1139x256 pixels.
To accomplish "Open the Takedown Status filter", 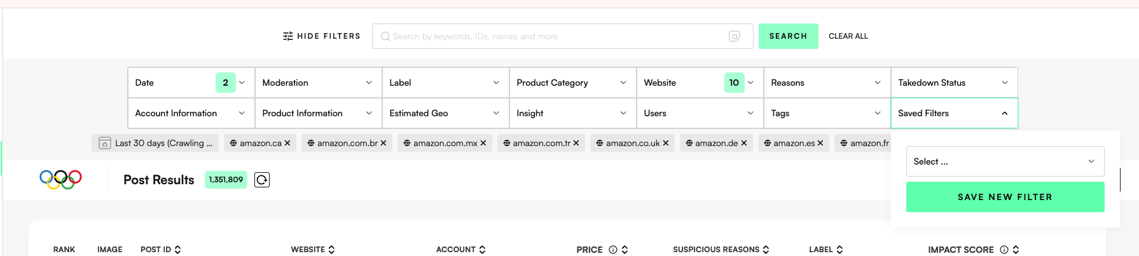I will pos(954,83).
